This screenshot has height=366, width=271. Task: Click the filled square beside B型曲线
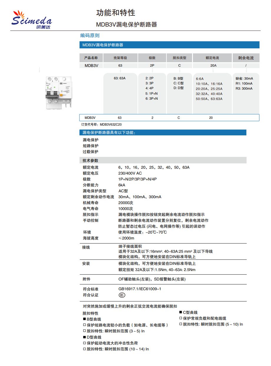tap(84, 319)
